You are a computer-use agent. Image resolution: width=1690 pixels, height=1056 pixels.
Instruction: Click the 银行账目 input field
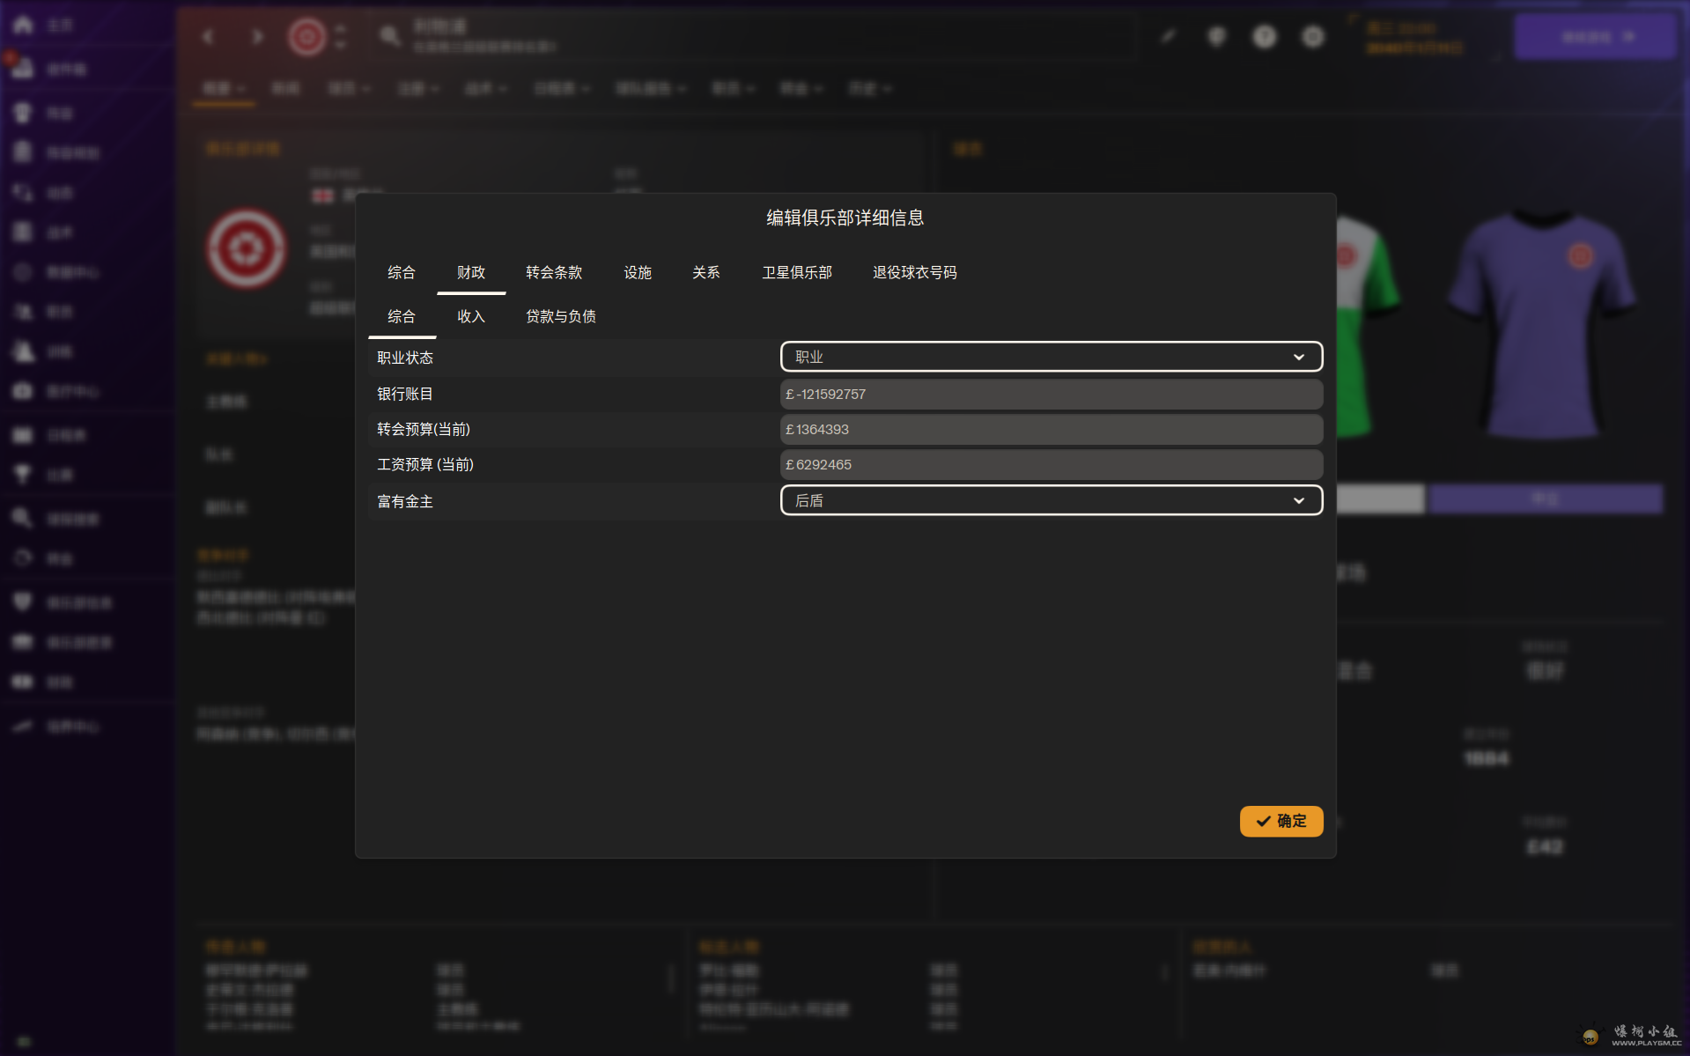(x=1052, y=394)
